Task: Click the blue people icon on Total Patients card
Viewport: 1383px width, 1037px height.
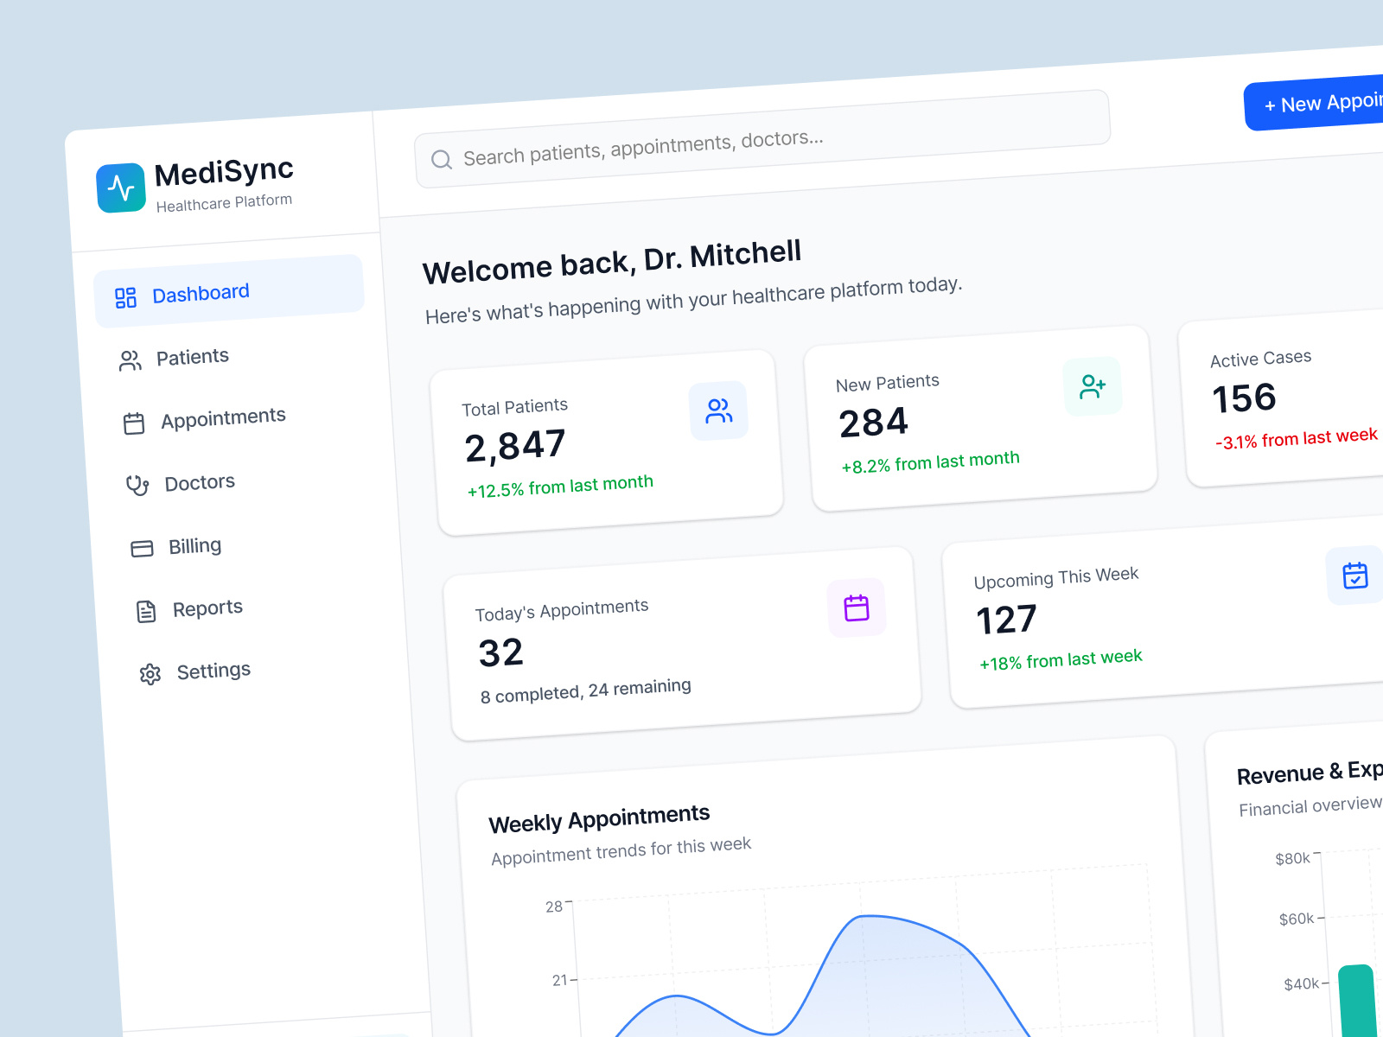Action: click(719, 411)
